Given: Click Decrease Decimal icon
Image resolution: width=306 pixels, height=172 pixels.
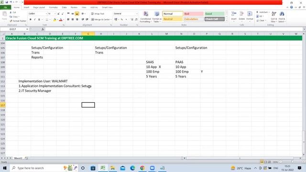Looking at the screenshot, I should click(136, 20).
